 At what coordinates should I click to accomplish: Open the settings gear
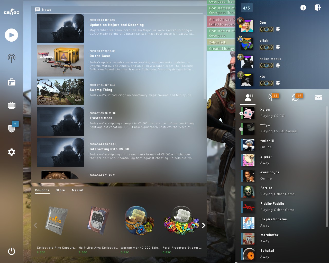pyautogui.click(x=12, y=152)
